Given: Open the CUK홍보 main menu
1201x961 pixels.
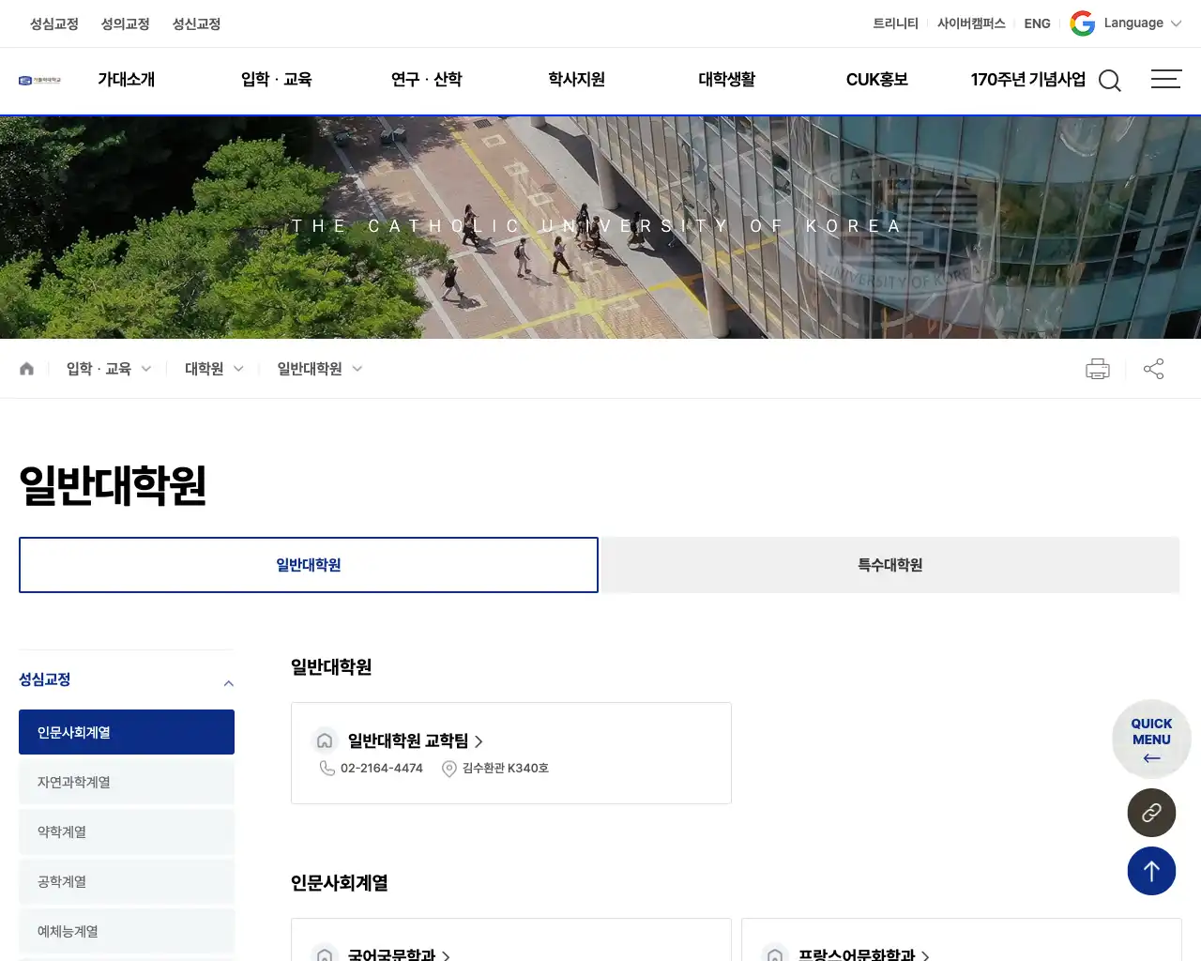Looking at the screenshot, I should point(876,80).
